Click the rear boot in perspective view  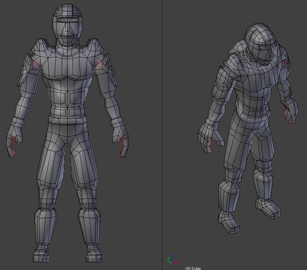268,209
